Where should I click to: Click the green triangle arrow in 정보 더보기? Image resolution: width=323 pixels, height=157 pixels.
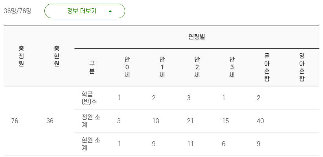pyautogui.click(x=110, y=11)
